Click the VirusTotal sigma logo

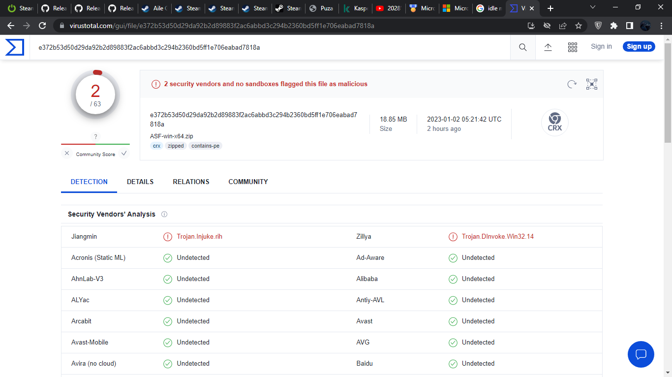click(x=15, y=47)
